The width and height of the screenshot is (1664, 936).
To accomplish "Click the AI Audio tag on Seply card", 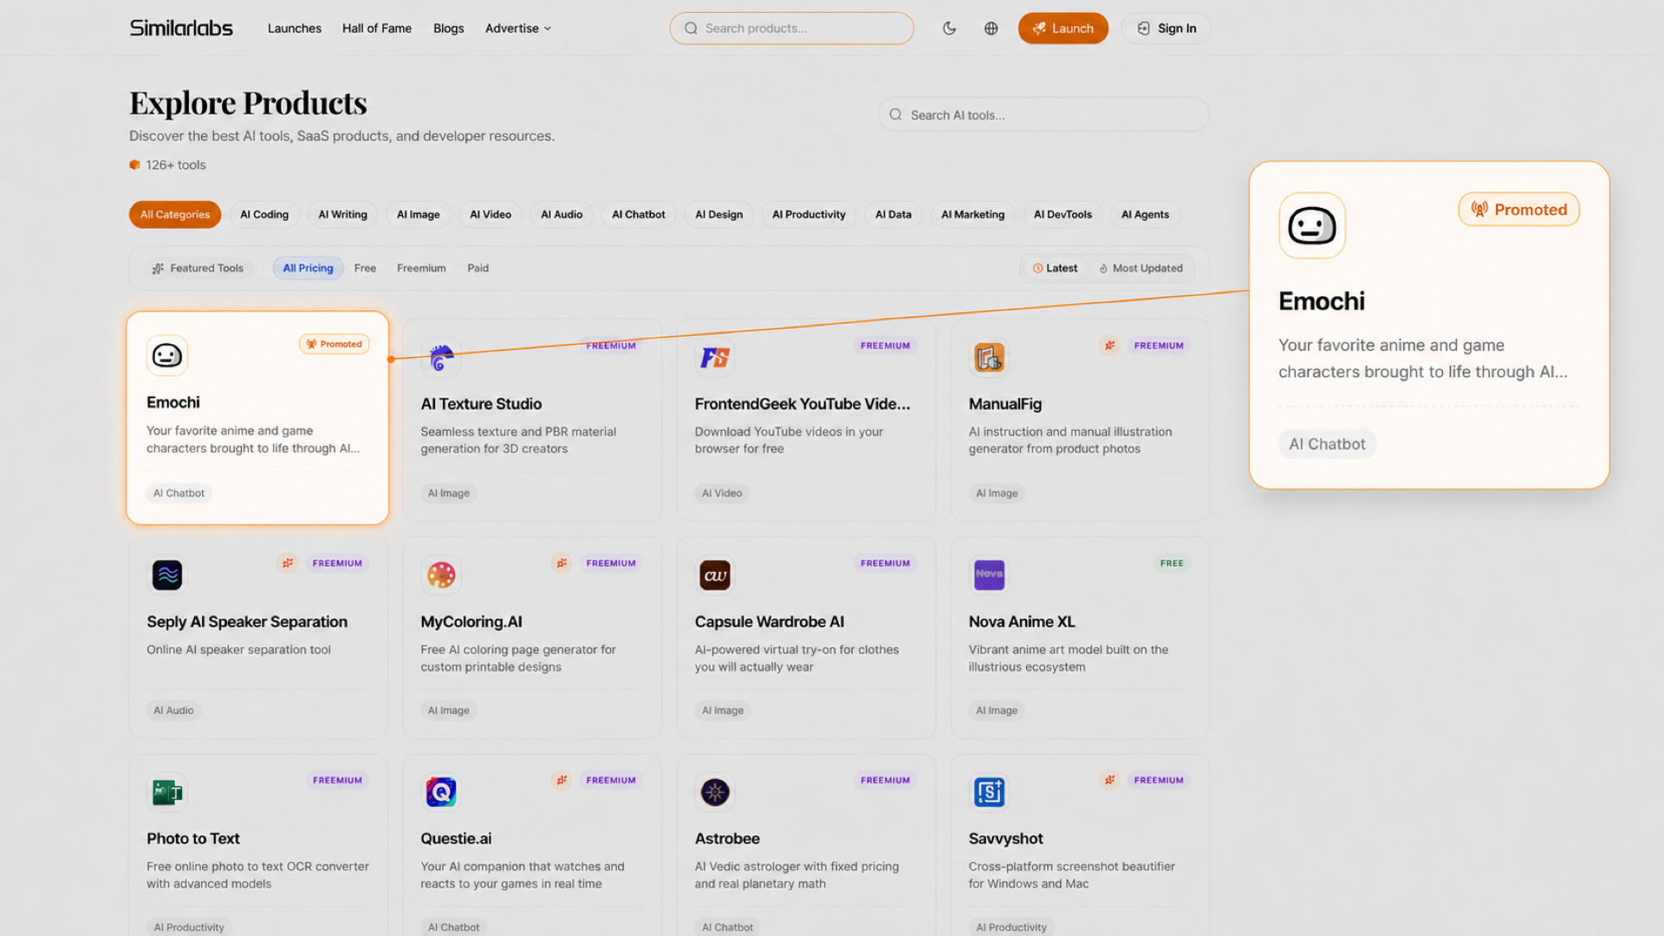I will pos(173,711).
